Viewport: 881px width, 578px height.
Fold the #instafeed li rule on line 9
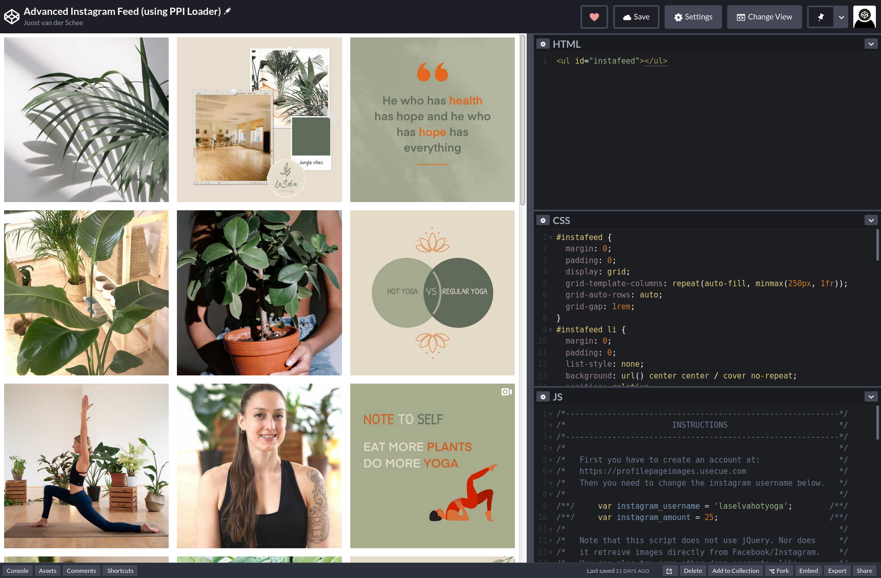(551, 330)
